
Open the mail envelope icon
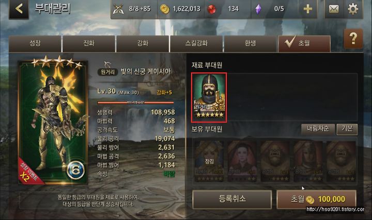tap(334, 9)
